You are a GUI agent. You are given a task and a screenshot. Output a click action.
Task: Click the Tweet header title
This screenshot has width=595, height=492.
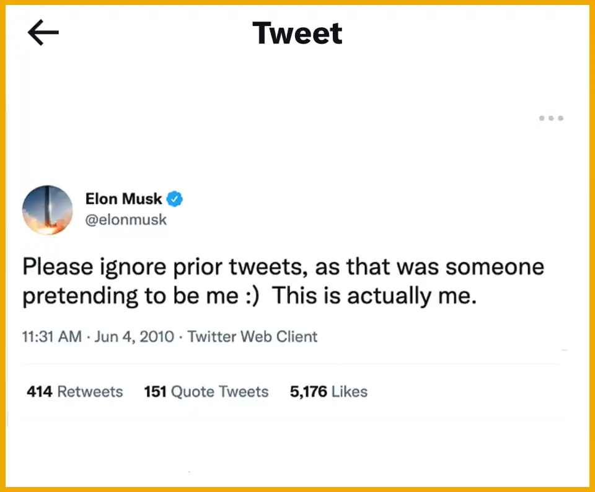pyautogui.click(x=297, y=33)
